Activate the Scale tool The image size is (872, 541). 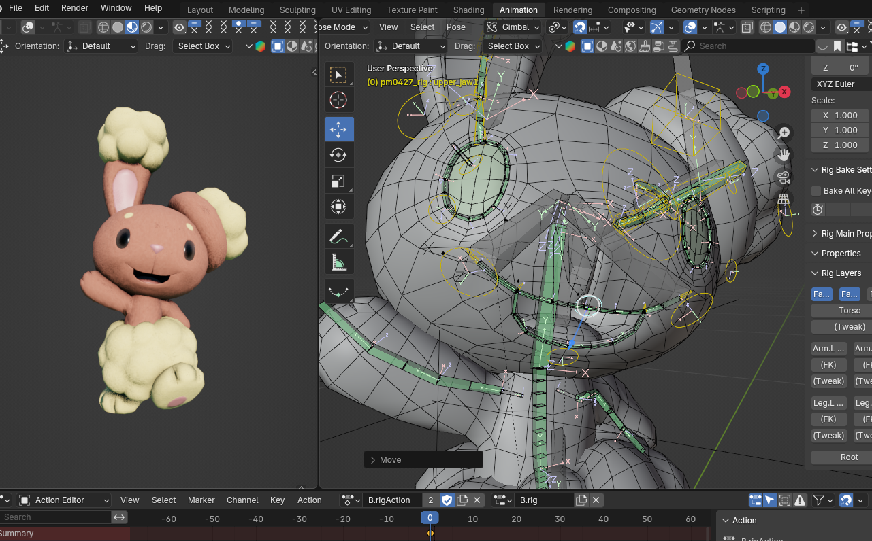tap(338, 181)
